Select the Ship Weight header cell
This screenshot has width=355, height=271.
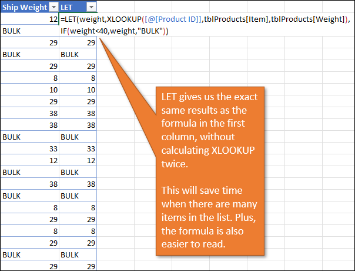(22, 7)
